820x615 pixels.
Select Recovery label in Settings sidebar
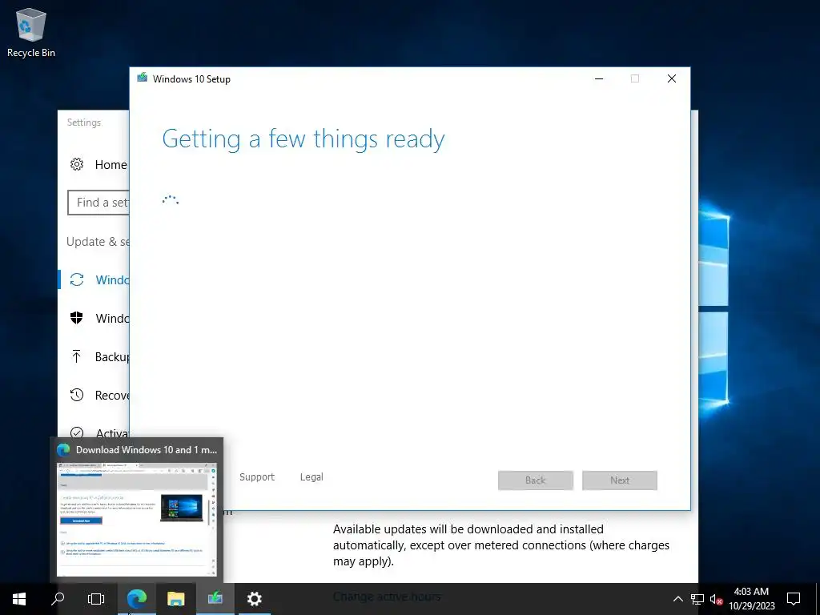112,396
